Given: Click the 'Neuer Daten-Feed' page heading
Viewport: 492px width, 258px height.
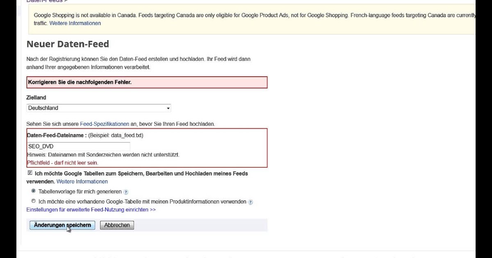Looking at the screenshot, I should click(68, 44).
